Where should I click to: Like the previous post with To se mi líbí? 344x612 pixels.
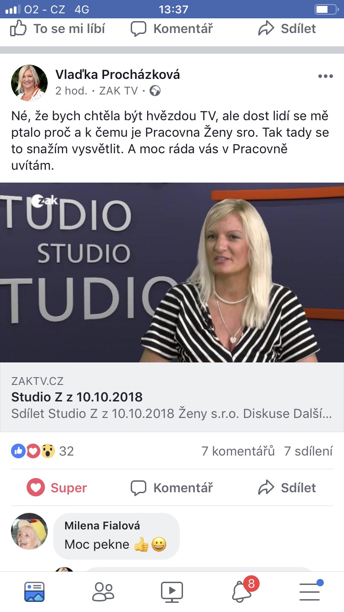point(57,28)
